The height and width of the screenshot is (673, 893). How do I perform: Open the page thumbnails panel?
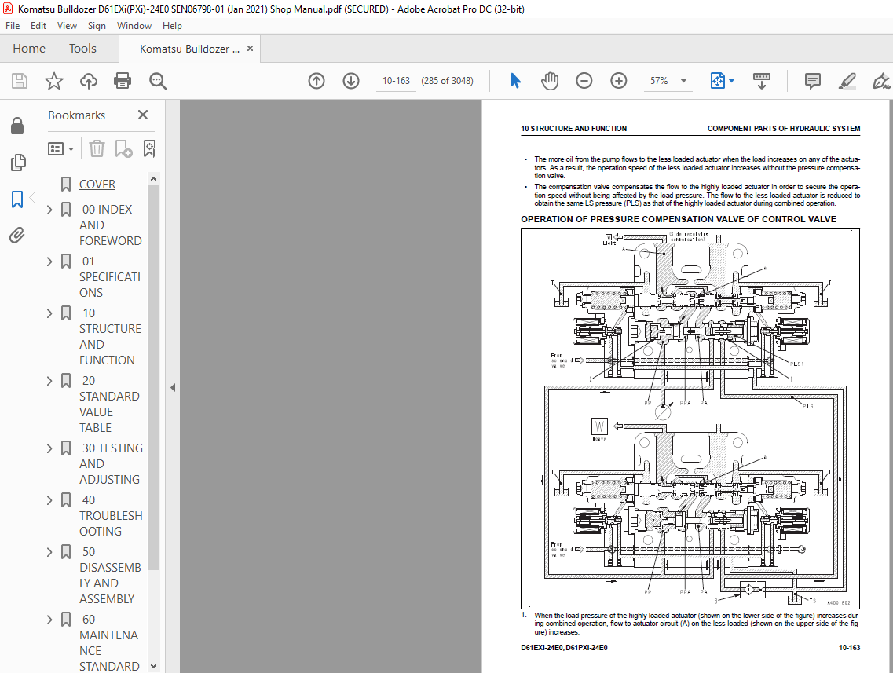[17, 163]
